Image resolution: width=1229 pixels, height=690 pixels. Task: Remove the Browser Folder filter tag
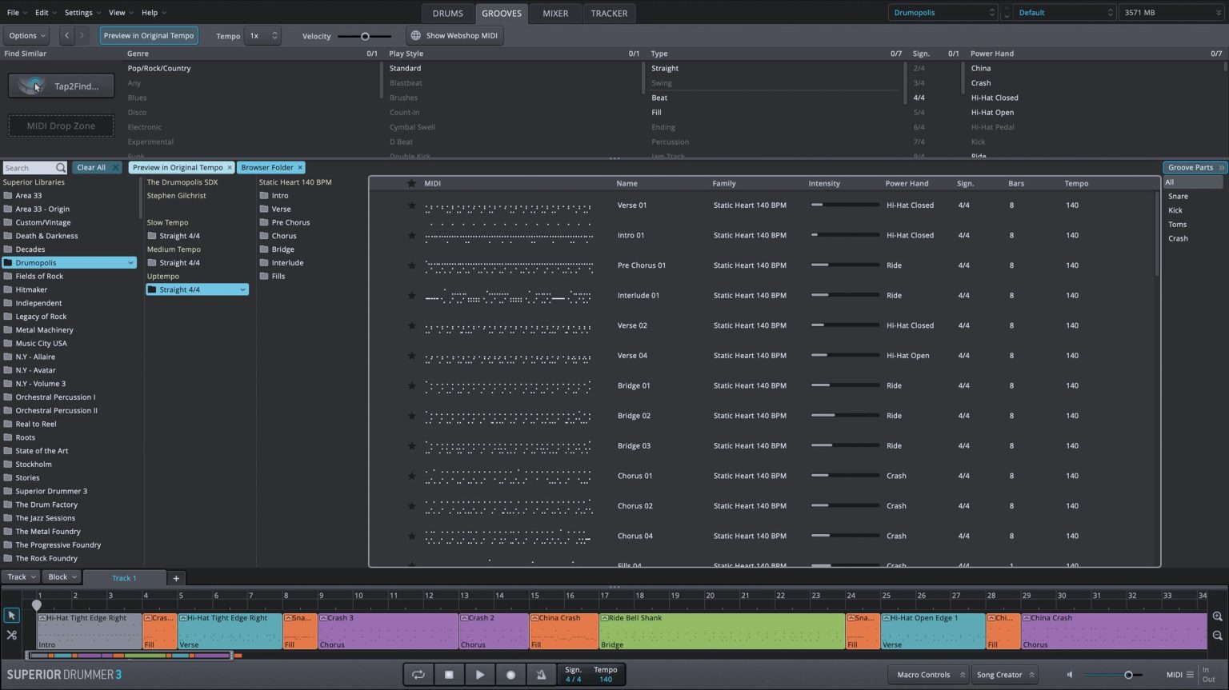tap(300, 168)
